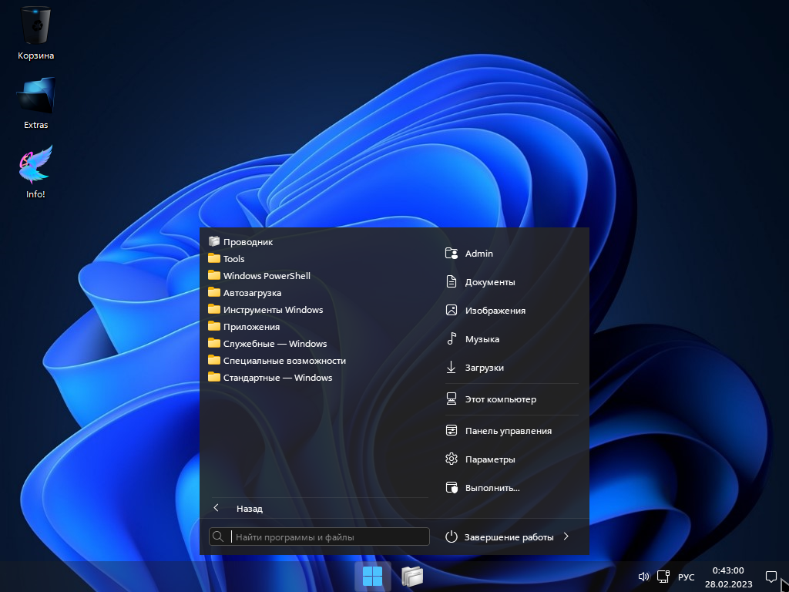
Task: Open the clock showing 0:43:00
Action: coord(728,577)
